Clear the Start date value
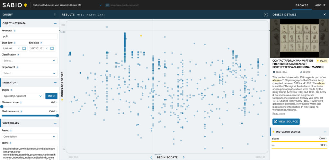 (x=19, y=48)
